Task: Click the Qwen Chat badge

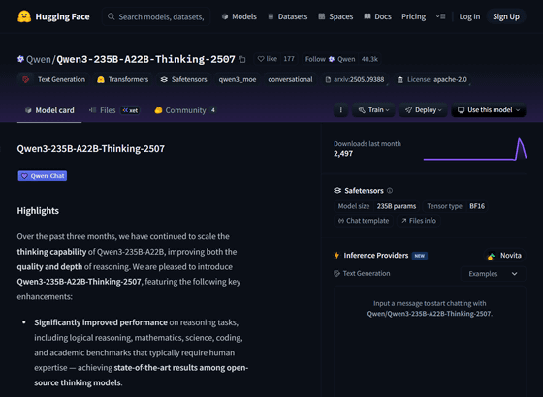Action: pyautogui.click(x=43, y=176)
